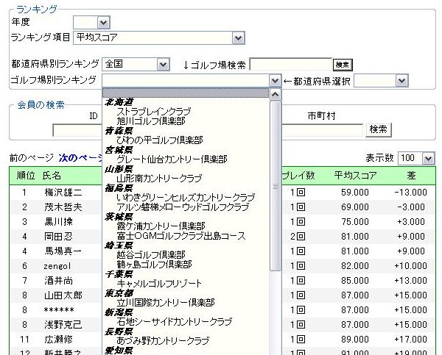Click the 差 column header
Viewport: 442px width, 355px height.
(x=411, y=176)
